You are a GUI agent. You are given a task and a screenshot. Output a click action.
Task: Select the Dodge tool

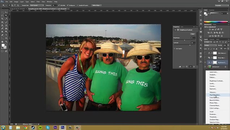(x=6, y=32)
